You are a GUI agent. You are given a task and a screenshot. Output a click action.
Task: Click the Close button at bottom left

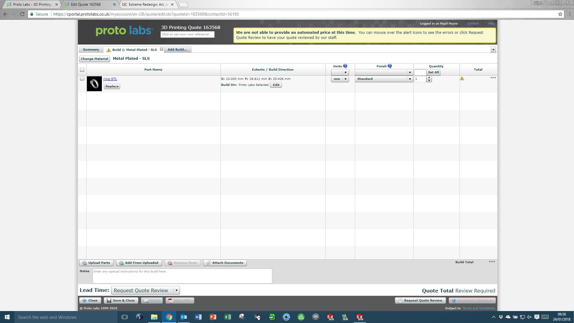click(x=90, y=301)
